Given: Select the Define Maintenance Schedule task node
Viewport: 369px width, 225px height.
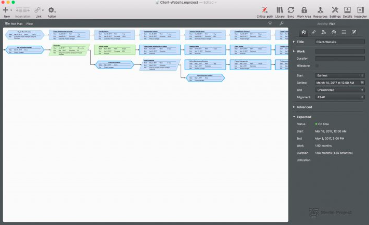Looking at the screenshot, I should tap(205, 65).
